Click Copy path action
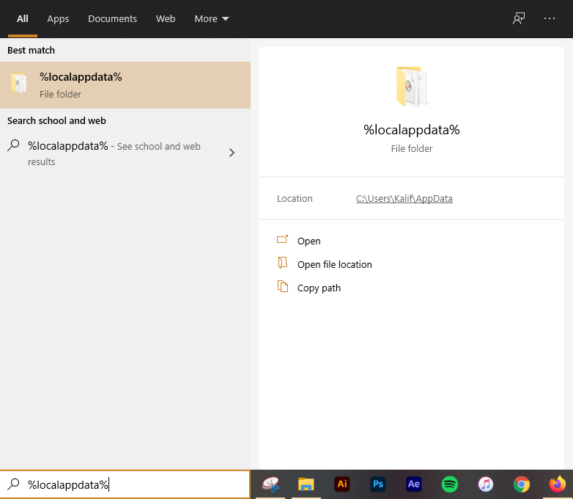This screenshot has width=573, height=499. [319, 288]
